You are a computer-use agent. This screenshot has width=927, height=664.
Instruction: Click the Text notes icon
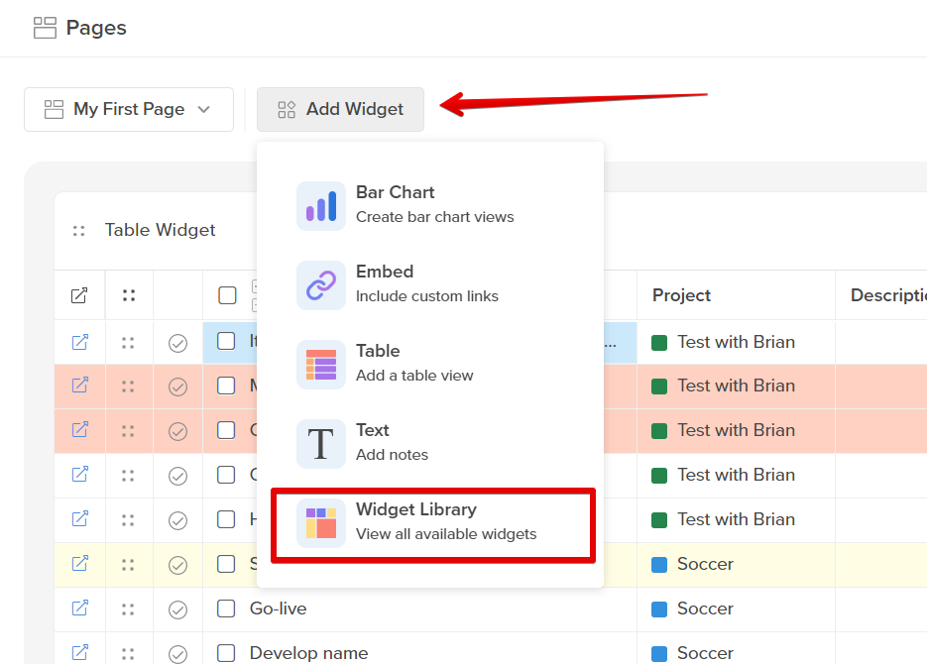[320, 443]
